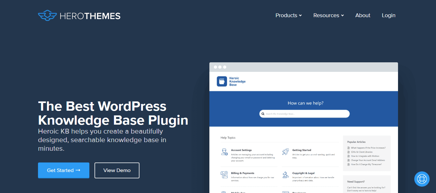Select Login in the top navigation
The width and height of the screenshot is (436, 193).
coord(388,15)
